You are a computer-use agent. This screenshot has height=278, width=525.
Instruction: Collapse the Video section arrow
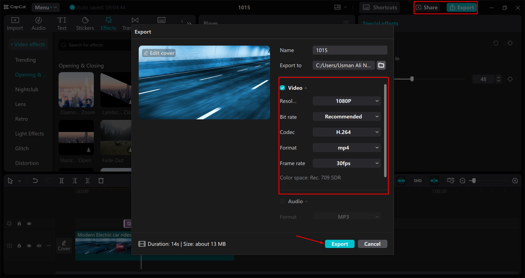point(306,88)
